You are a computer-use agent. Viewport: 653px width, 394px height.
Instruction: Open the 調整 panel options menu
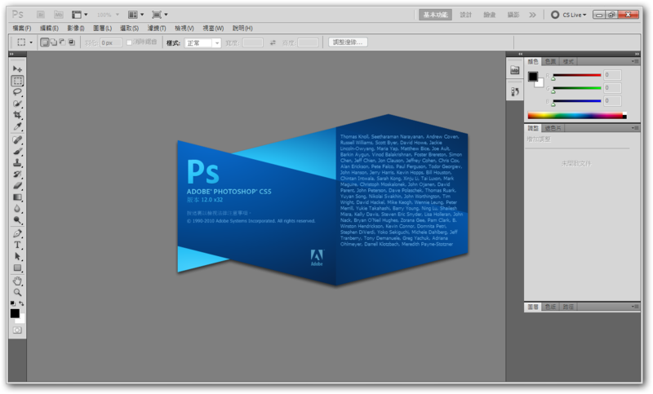[x=635, y=128]
